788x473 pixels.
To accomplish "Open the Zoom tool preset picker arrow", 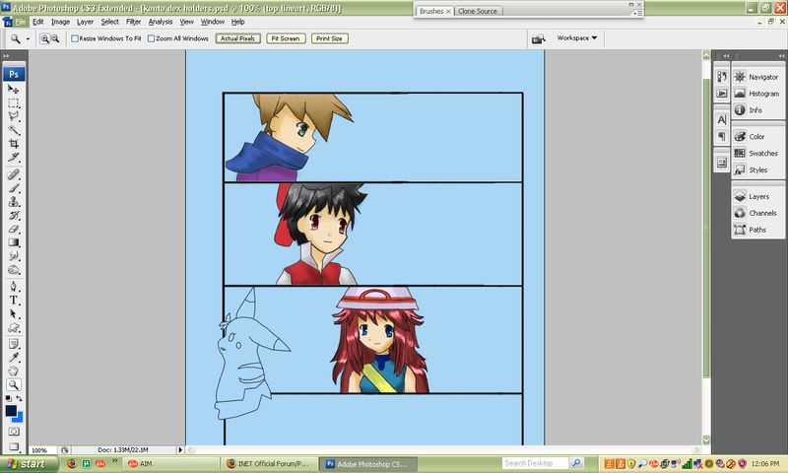I will (28, 38).
